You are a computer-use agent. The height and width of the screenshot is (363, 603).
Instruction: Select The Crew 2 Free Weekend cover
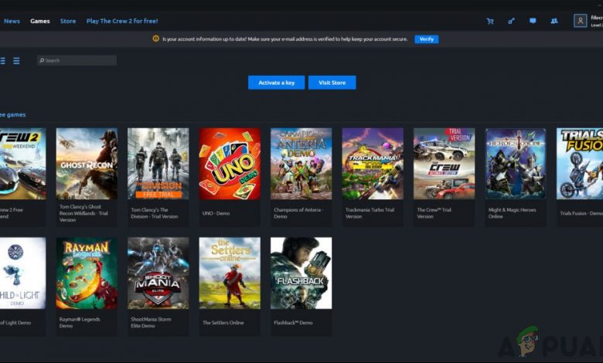coord(22,164)
